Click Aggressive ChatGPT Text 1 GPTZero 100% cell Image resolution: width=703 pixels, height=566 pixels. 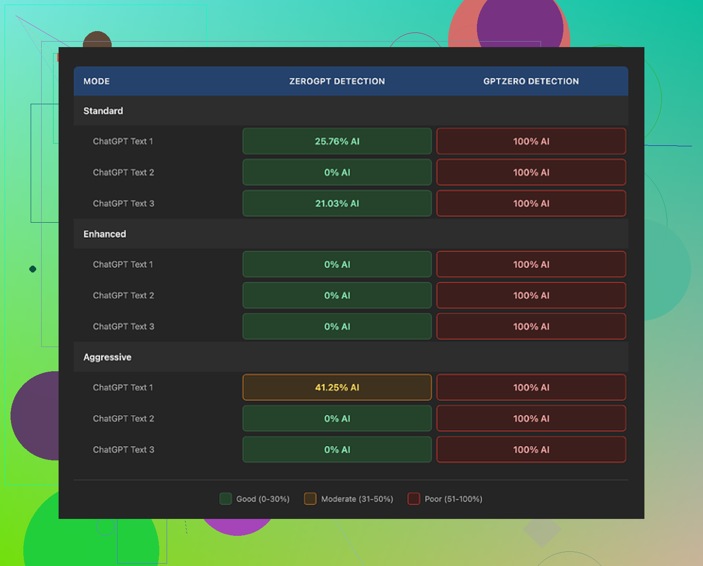pos(531,387)
